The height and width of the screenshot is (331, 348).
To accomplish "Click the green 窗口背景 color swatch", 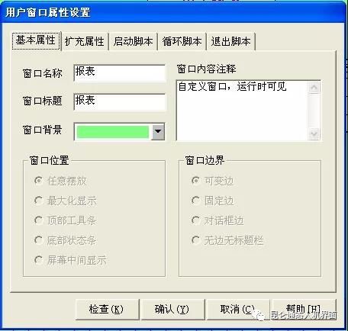I will pos(113,132).
